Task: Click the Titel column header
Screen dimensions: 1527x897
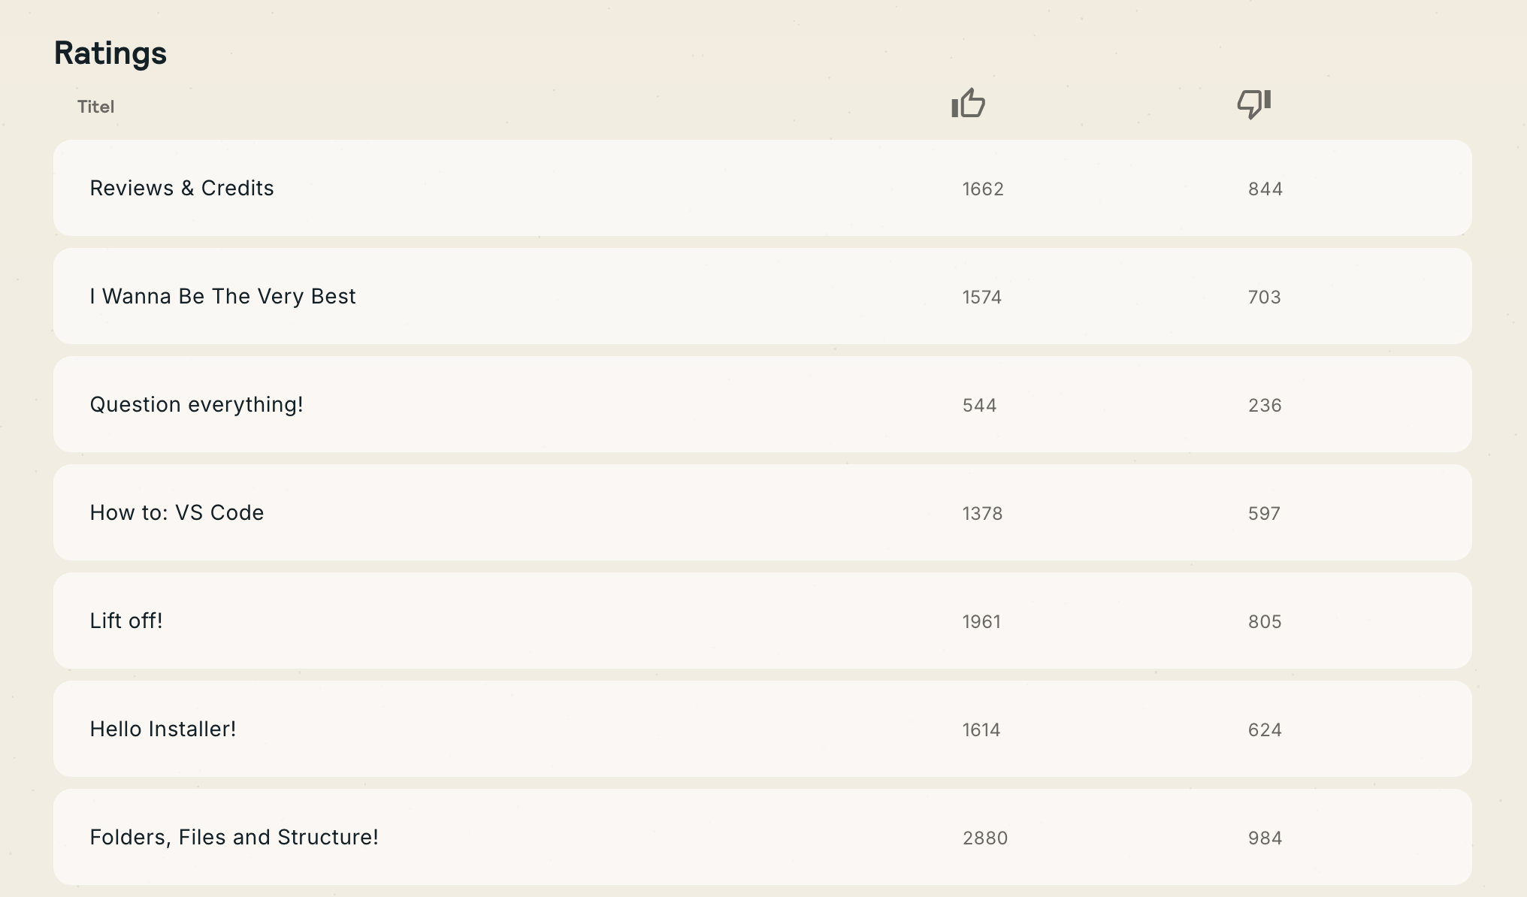Action: [x=95, y=107]
